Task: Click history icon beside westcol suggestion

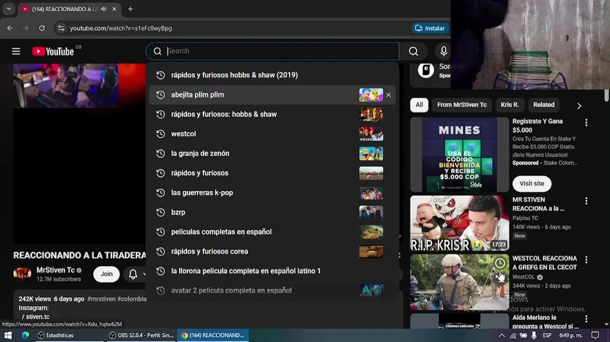Action: [161, 134]
